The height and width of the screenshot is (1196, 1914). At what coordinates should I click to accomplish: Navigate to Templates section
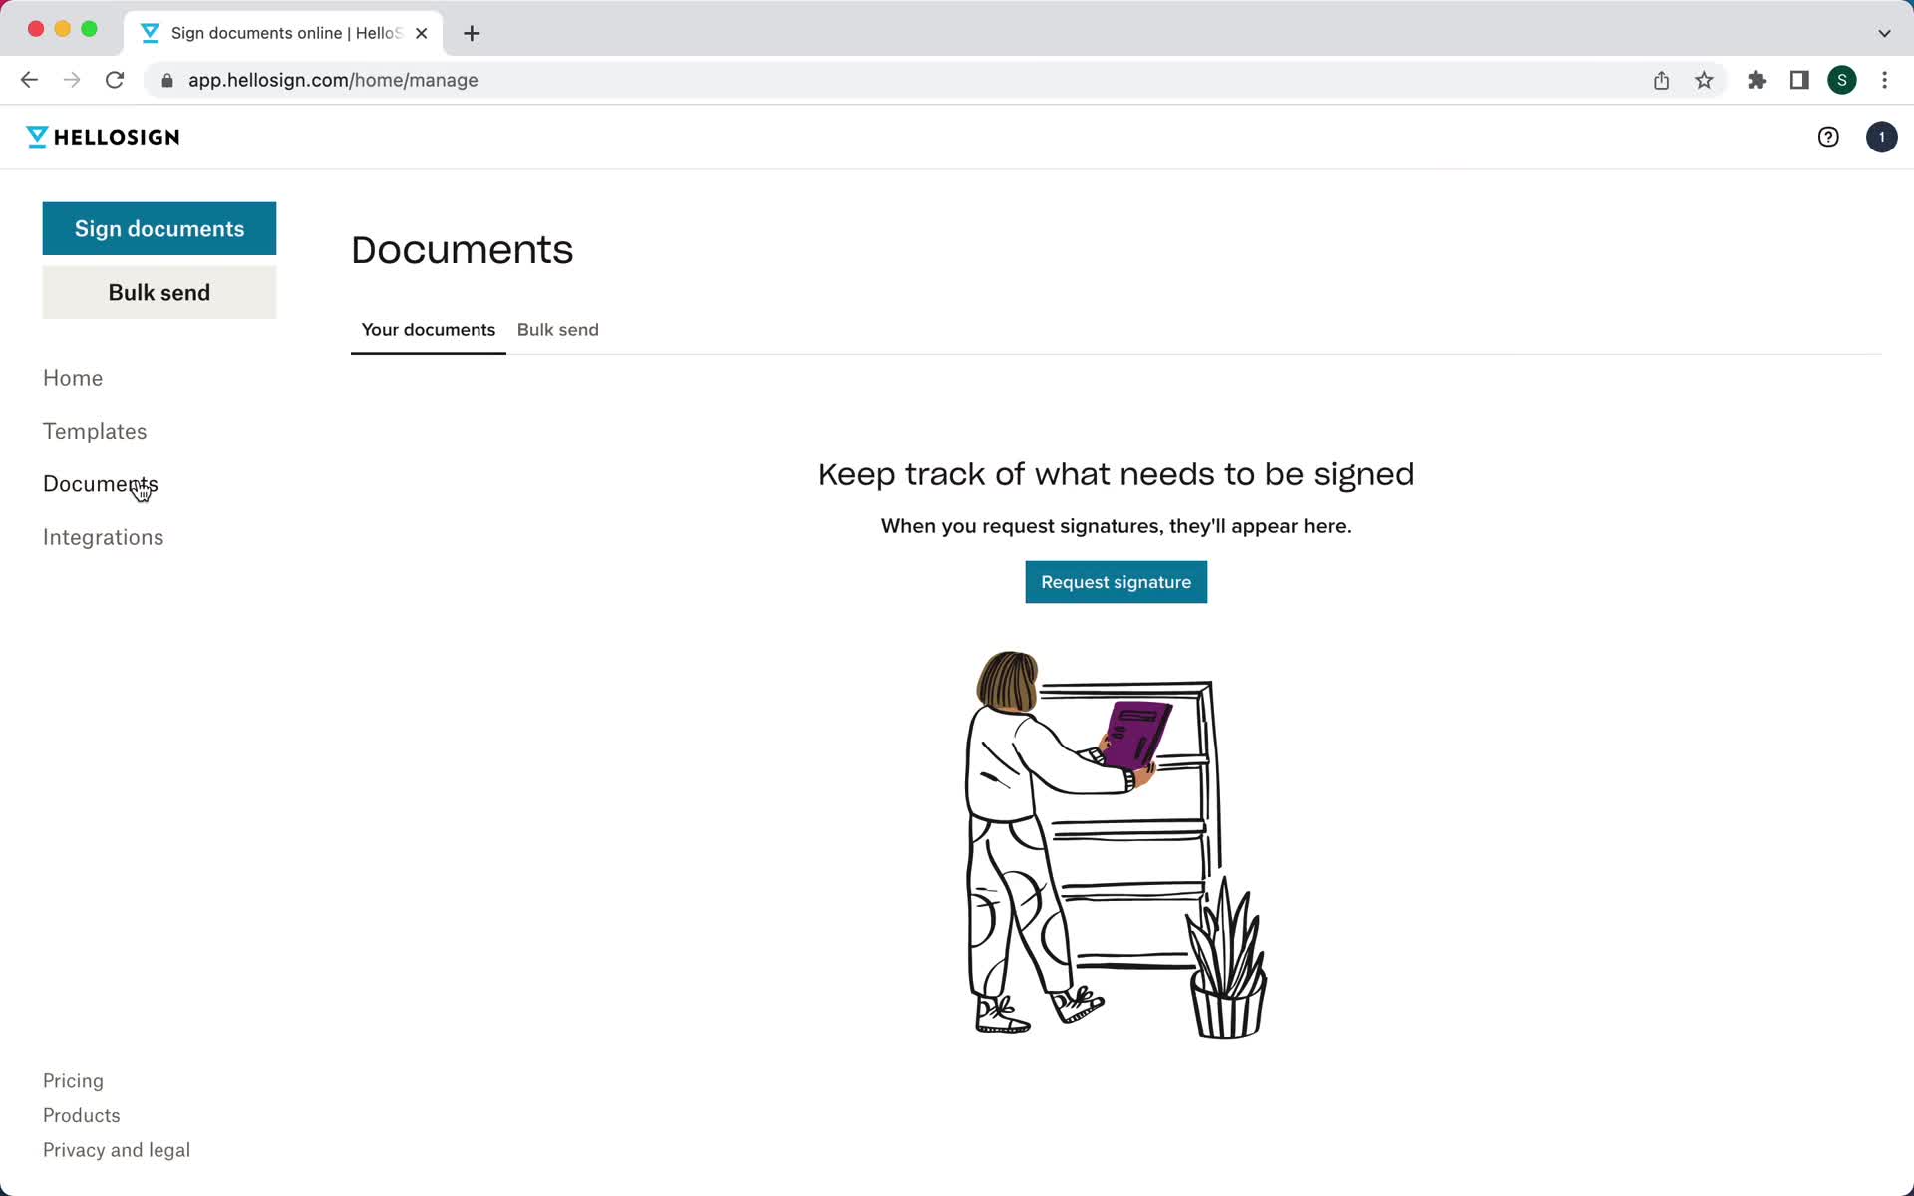(94, 430)
